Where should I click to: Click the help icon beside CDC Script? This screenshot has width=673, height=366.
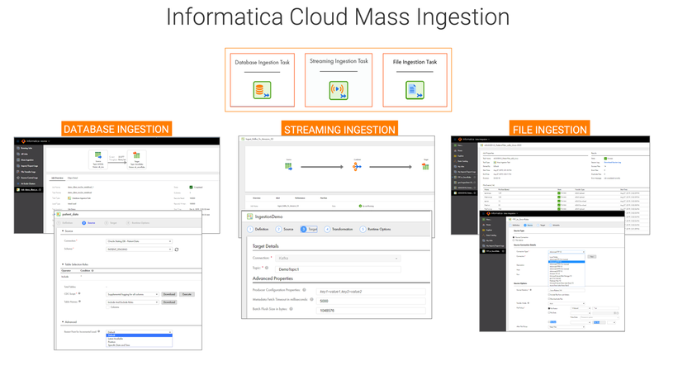[79, 293]
